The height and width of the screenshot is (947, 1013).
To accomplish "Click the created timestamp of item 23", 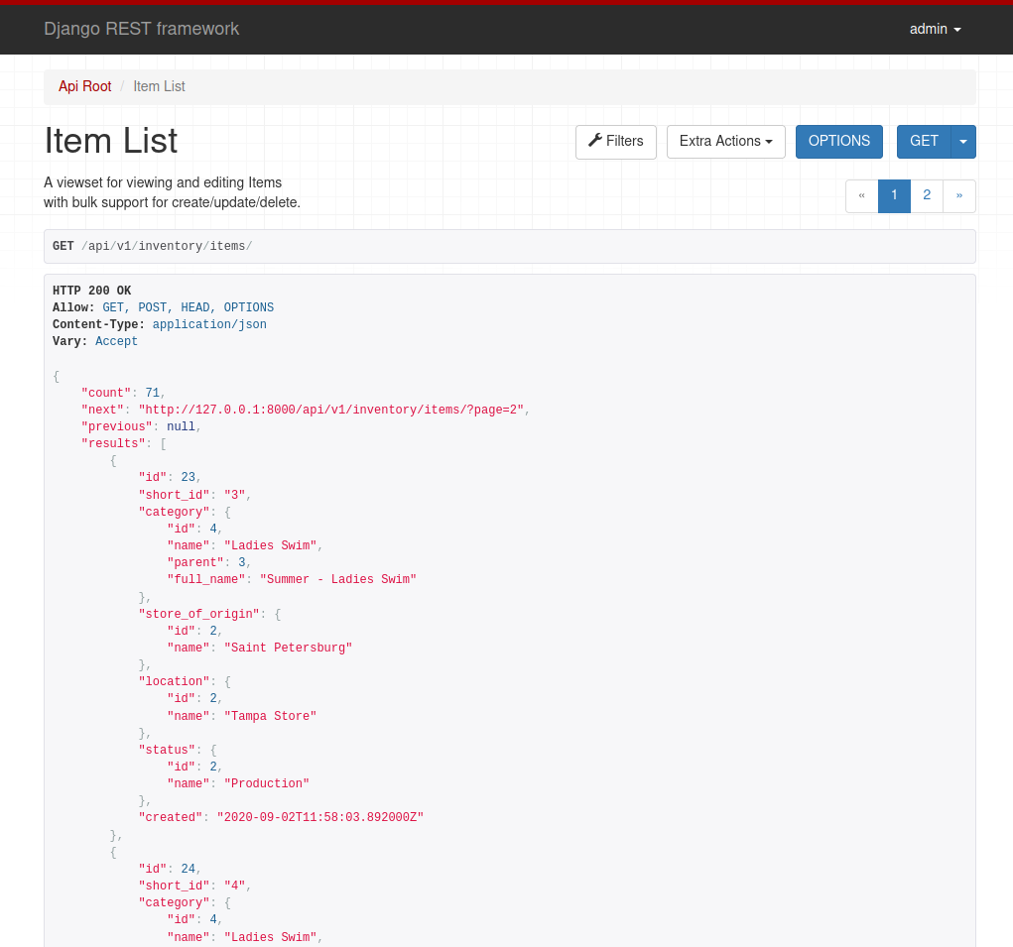I will [319, 817].
